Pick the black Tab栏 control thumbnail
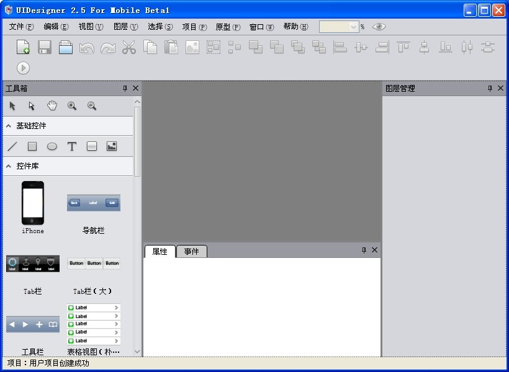Screen dimensions: 509x372 coord(33,263)
